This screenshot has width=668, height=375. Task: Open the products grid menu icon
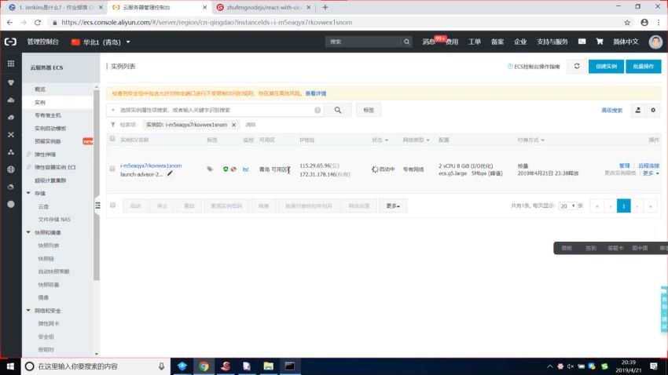[x=11, y=64]
